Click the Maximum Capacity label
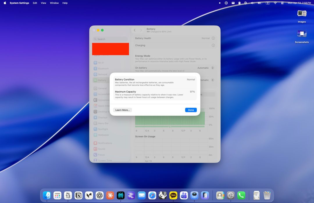Image resolution: width=314 pixels, height=203 pixels. 125,92
